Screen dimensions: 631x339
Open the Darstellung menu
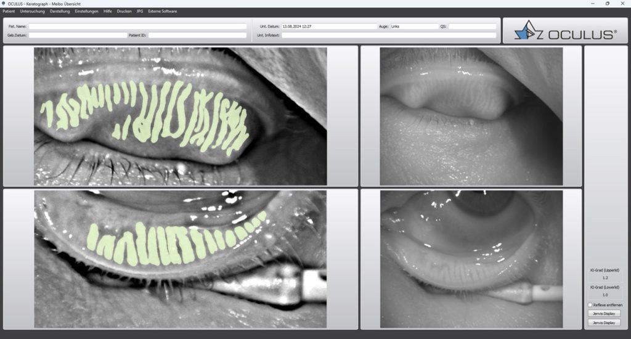click(x=60, y=11)
